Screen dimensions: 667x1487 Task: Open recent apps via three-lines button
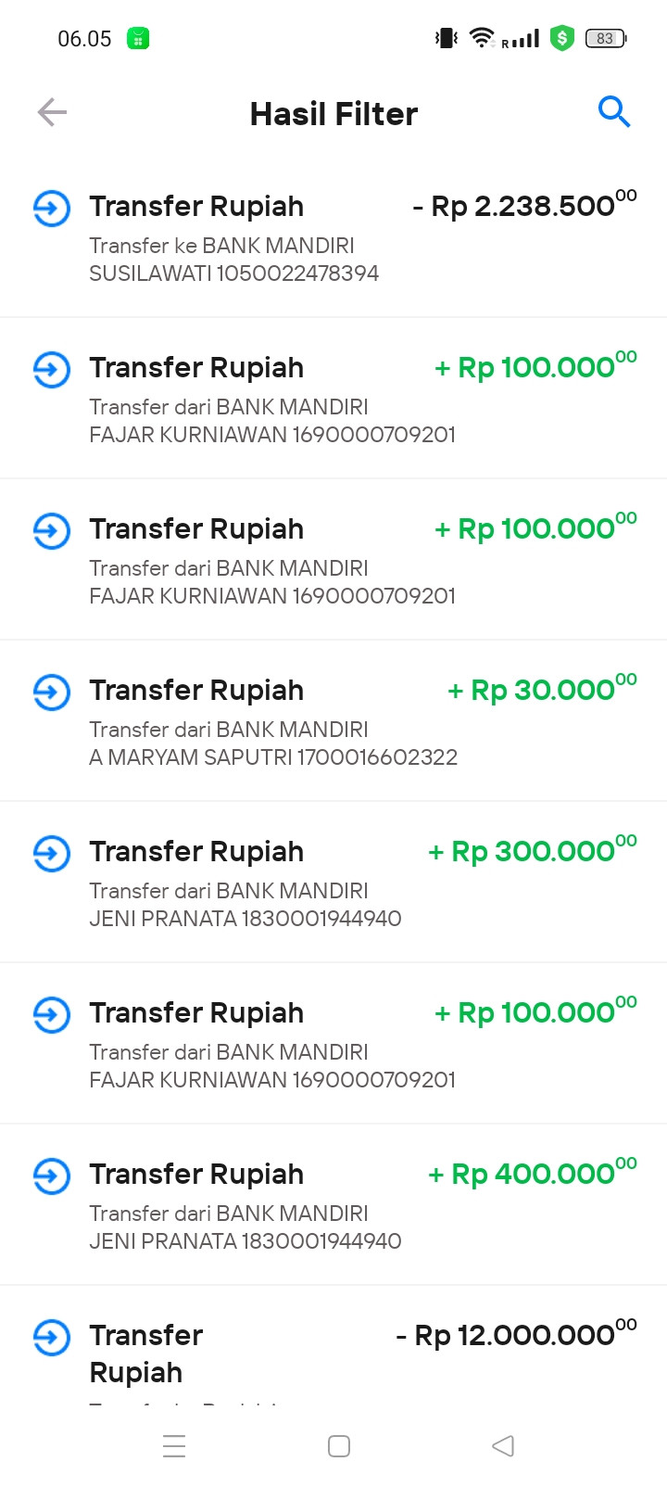click(174, 1446)
